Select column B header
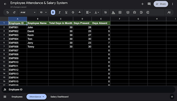Image resolution: width=177 pixels, height=101 pixels. 38,19
